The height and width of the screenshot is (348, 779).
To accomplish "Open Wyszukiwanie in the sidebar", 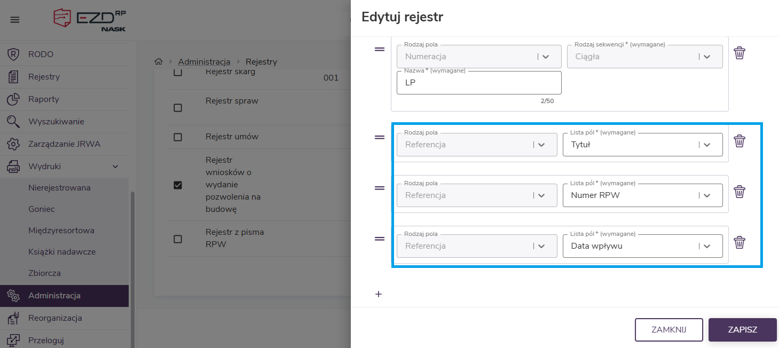I will click(64, 122).
